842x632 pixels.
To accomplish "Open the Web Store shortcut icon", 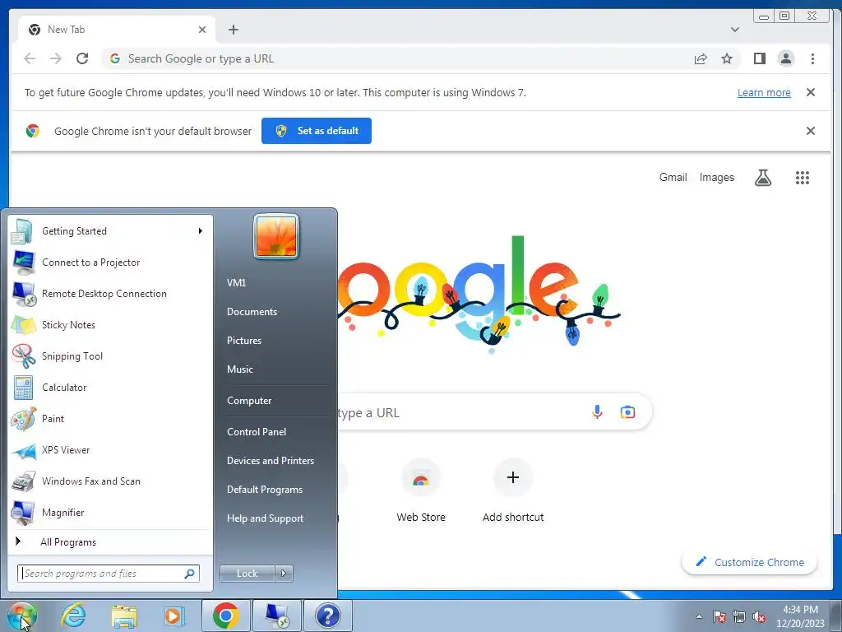I will tap(420, 478).
